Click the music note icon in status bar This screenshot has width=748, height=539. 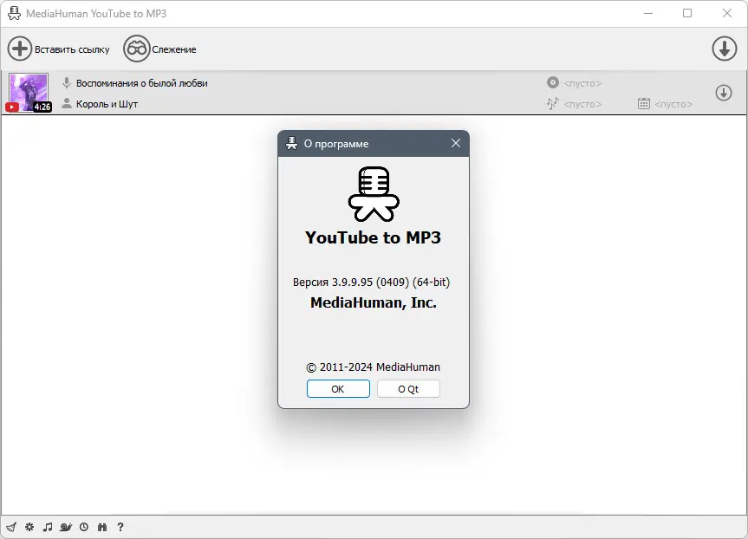coord(47,527)
